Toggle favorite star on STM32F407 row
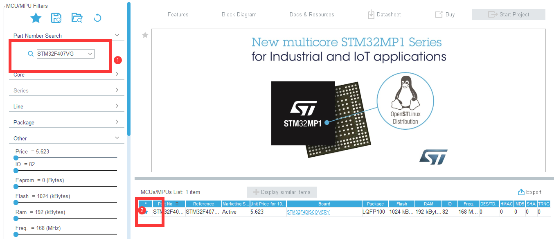Viewport: 554px width, 239px height. click(146, 212)
